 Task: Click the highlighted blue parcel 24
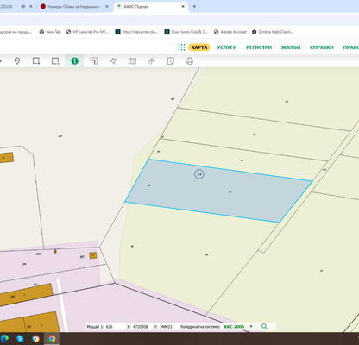coord(218,191)
